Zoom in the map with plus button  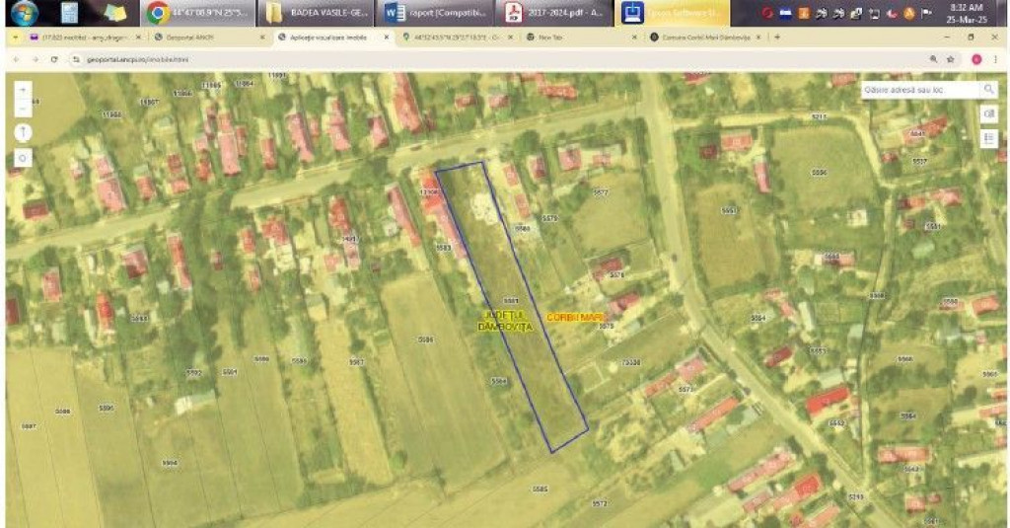tap(23, 89)
